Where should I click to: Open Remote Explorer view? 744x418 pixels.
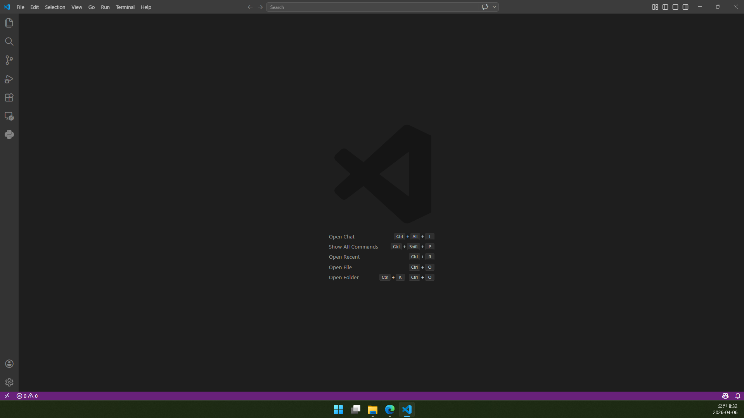coord(9,116)
